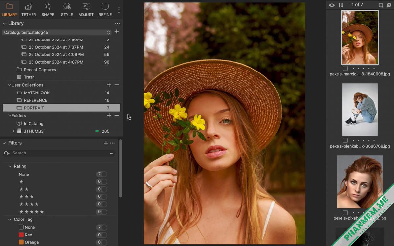Image resolution: width=394 pixels, height=246 pixels.
Task: Click the Orange color tag swatch
Action: point(21,242)
